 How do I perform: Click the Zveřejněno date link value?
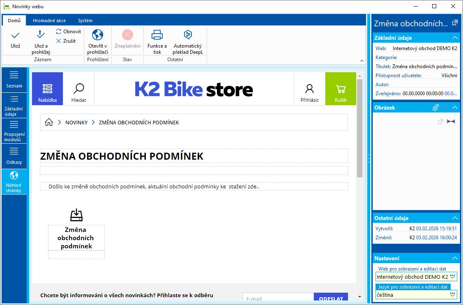pos(451,94)
